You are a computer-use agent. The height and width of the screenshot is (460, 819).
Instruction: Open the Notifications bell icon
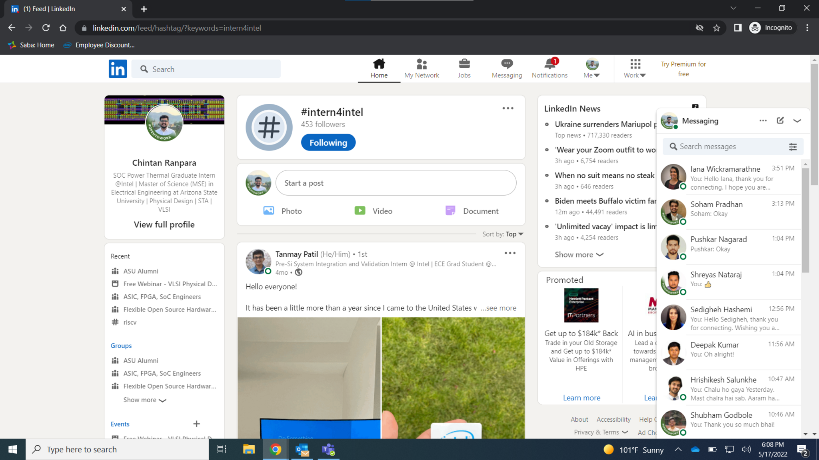click(549, 64)
